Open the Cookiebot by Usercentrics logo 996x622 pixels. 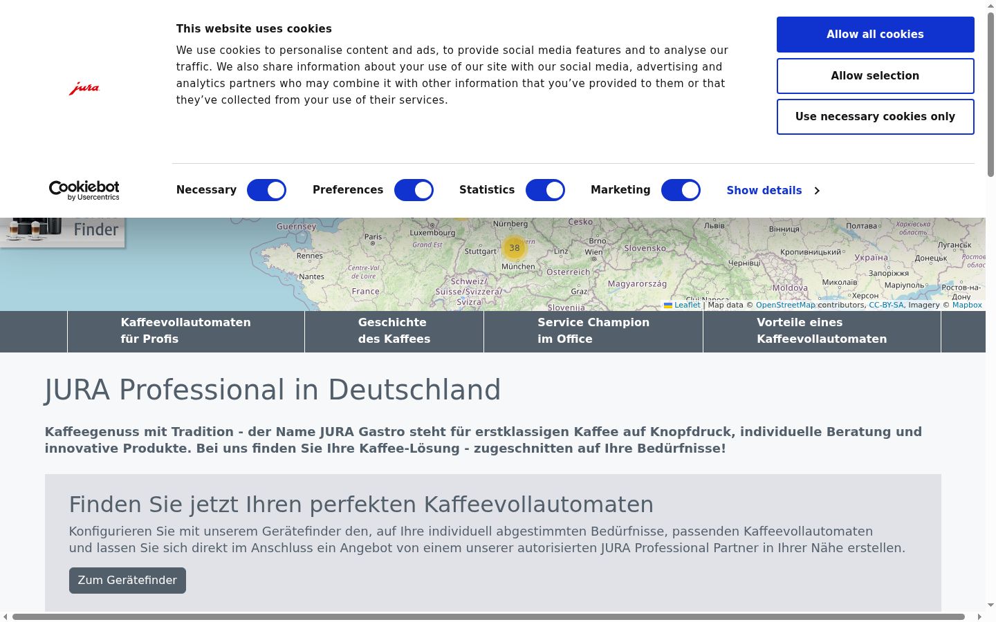[x=84, y=190]
